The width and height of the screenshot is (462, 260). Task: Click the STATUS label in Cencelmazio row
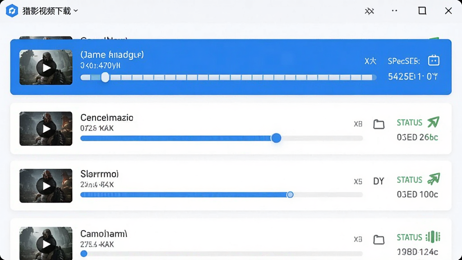[410, 123]
